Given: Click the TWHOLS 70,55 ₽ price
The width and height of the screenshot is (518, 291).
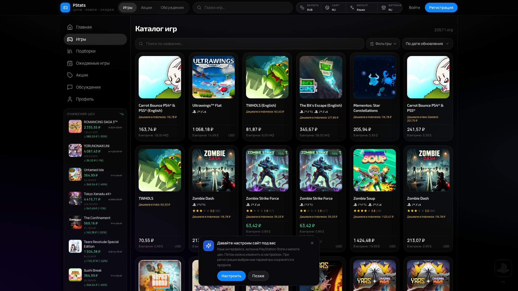Looking at the screenshot, I should pyautogui.click(x=146, y=240).
